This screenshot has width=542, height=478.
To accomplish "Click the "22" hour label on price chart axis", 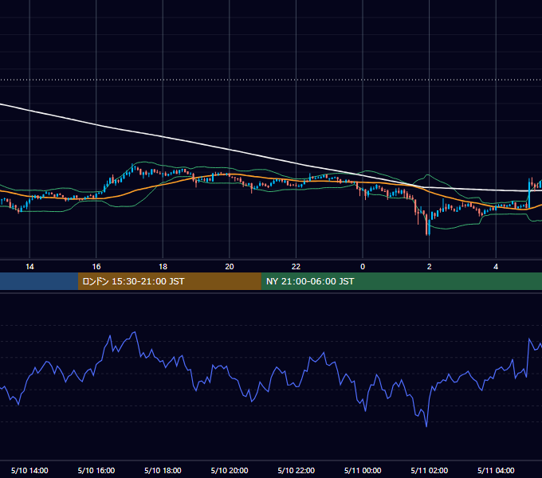I will pyautogui.click(x=296, y=267).
